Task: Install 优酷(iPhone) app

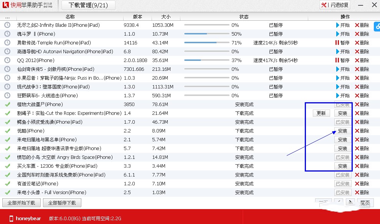Action: (x=342, y=131)
